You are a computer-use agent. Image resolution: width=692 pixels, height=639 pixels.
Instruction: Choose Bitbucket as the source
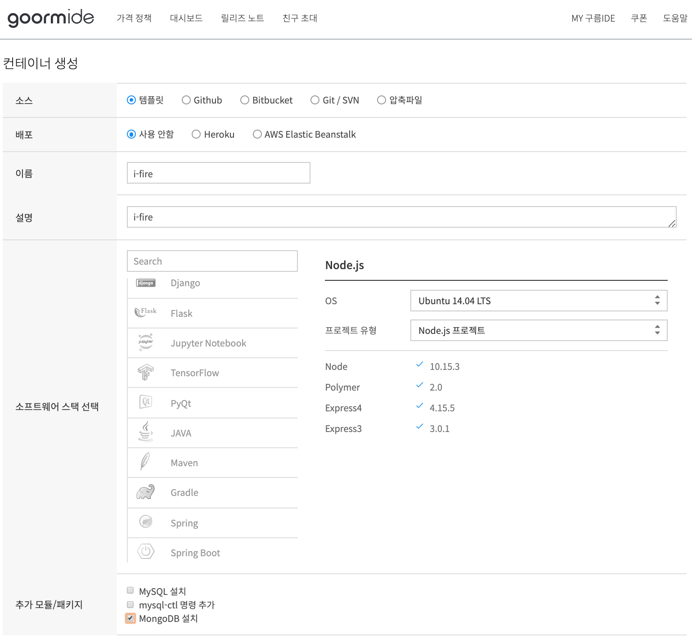[x=245, y=100]
